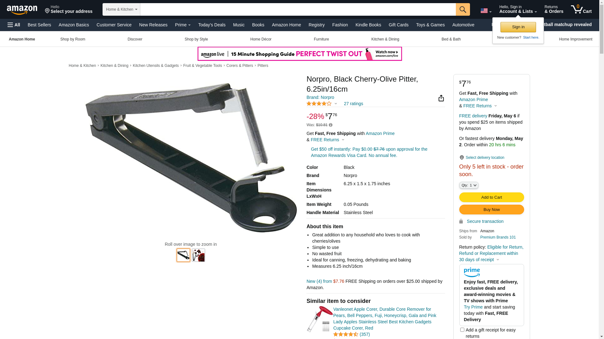Open the shopping cart icon
Viewport: 604px width, 339px height.
(x=581, y=9)
